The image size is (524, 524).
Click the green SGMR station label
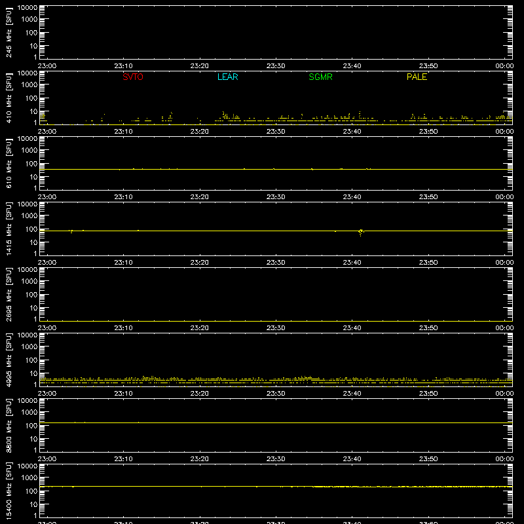(320, 77)
